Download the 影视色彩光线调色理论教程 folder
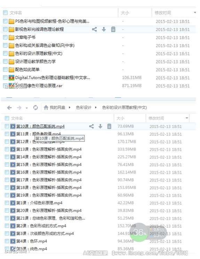 point(104,30)
